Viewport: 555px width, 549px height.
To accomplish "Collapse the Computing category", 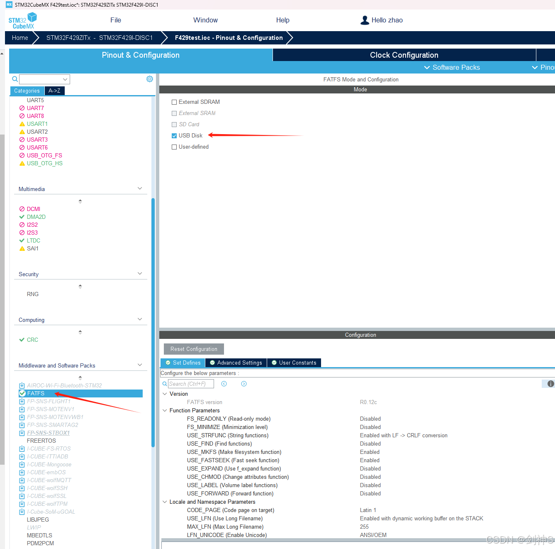I will point(140,319).
